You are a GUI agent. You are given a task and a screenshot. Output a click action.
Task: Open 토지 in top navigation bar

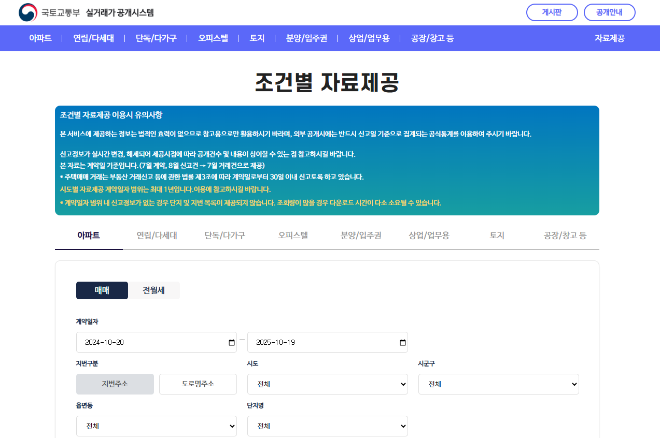257,38
